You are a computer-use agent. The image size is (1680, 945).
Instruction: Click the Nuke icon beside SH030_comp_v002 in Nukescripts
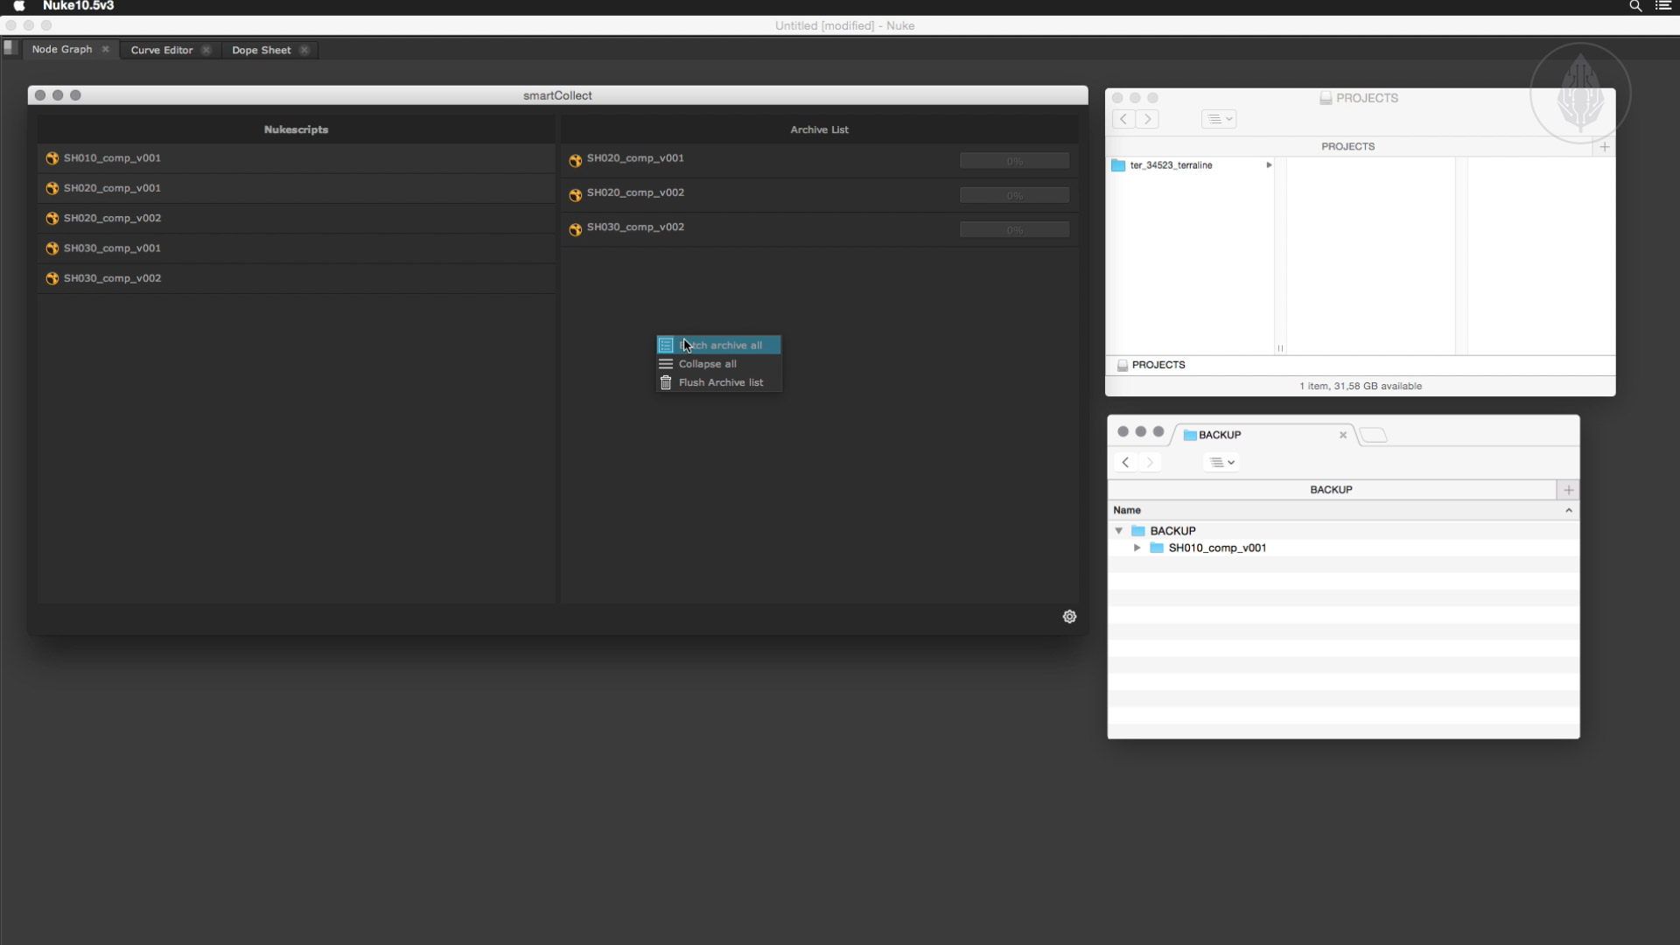point(52,278)
